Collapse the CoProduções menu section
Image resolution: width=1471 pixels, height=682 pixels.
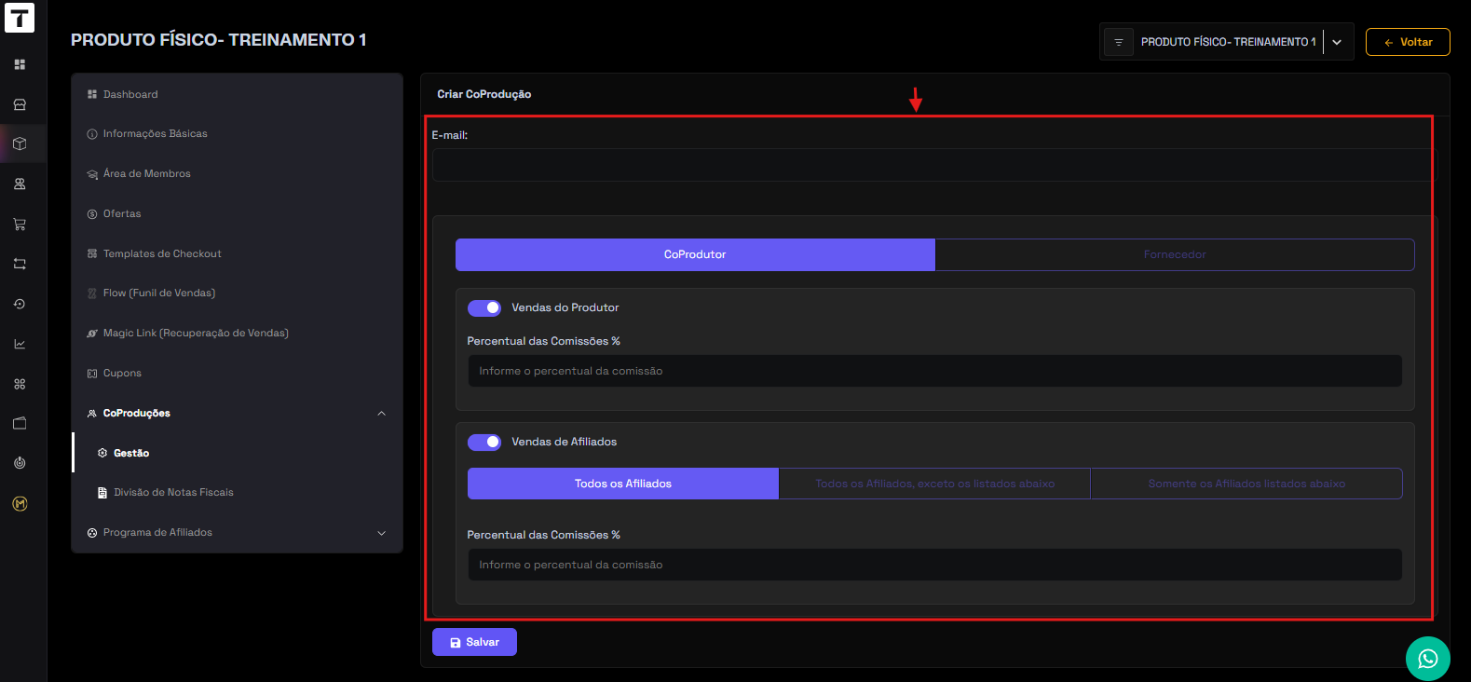point(381,413)
